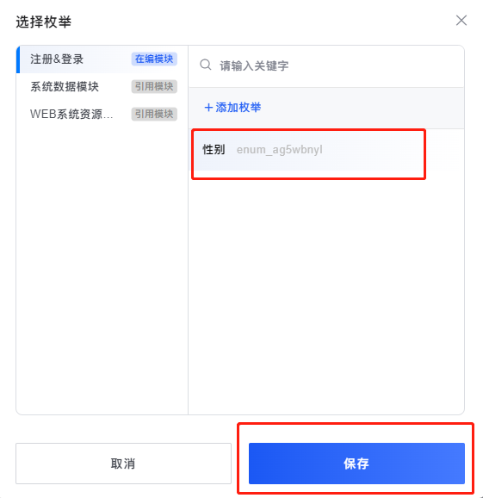483x498 pixels.
Task: Focus the 请输入关键字 search field
Action: point(326,66)
